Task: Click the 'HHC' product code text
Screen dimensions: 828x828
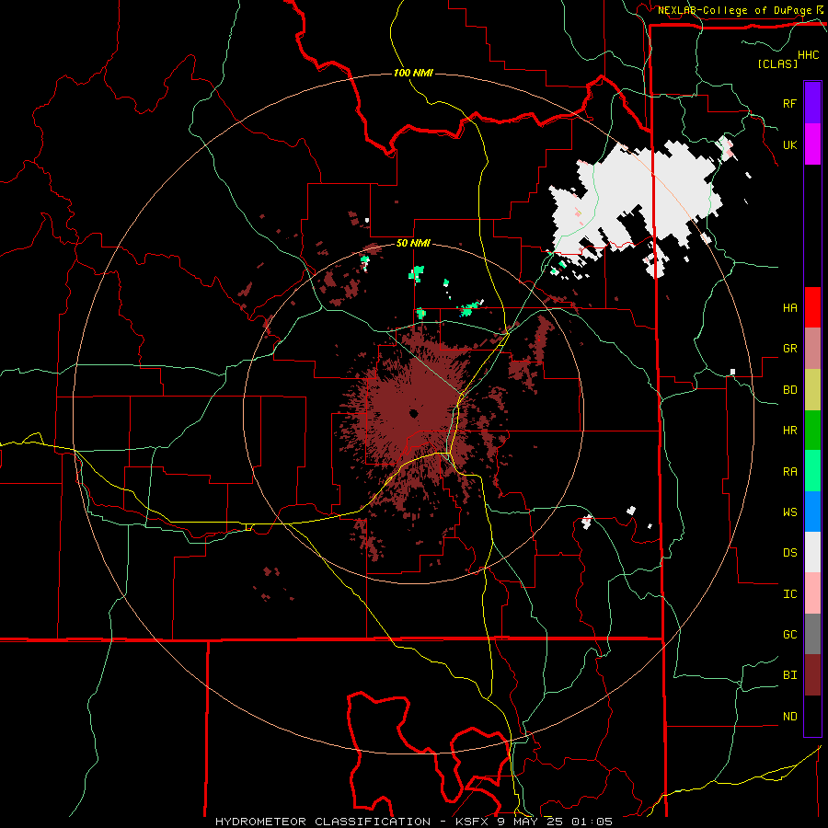Action: tap(809, 55)
